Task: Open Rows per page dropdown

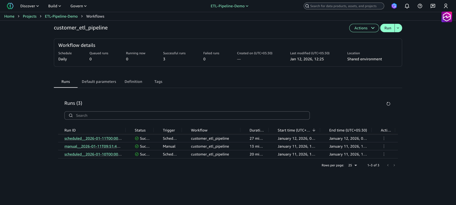Action: tap(353, 165)
